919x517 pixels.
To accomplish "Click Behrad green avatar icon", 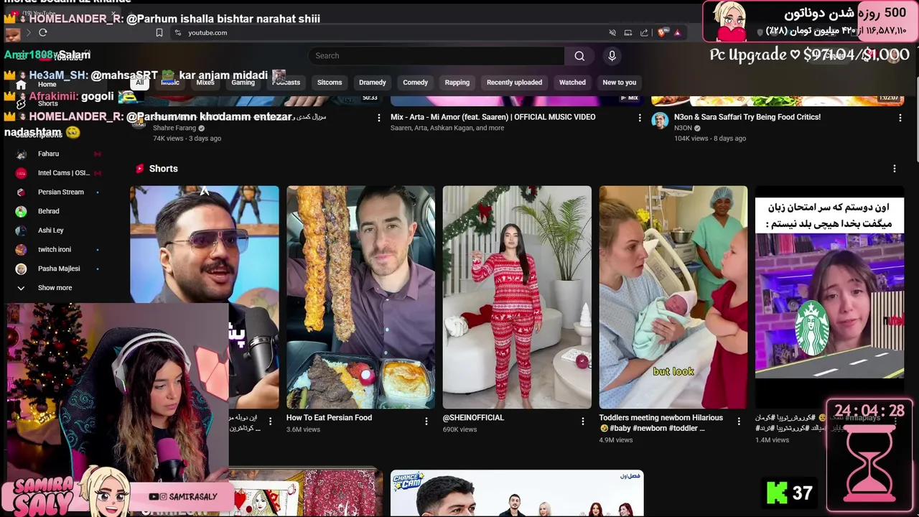I will [x=22, y=211].
